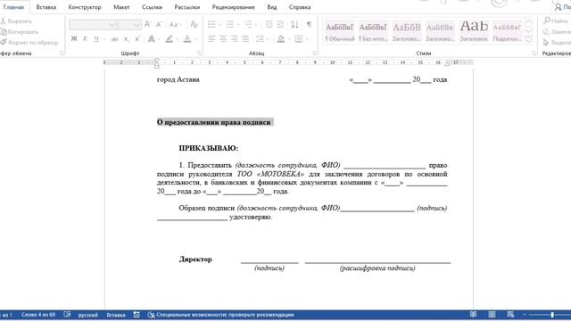Open accessibility recommendations in status bar

tap(221, 315)
